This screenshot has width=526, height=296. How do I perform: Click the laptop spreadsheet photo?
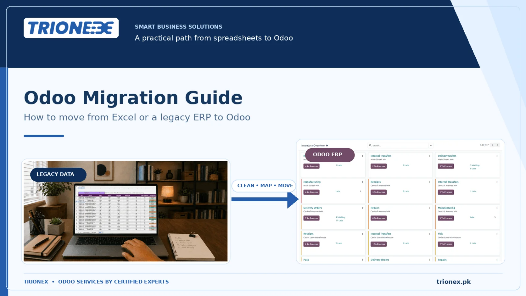[x=126, y=211]
